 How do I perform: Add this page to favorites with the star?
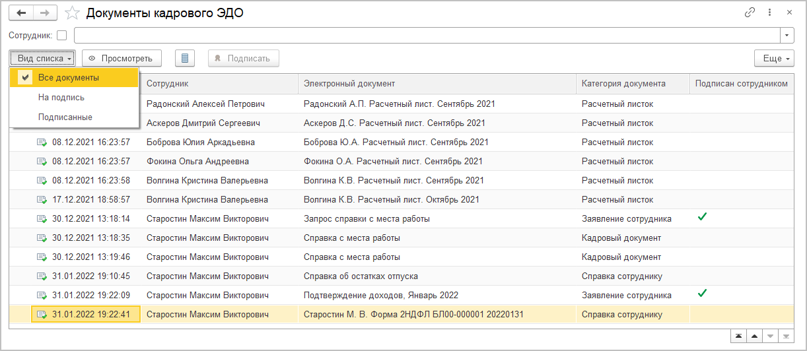pos(72,13)
